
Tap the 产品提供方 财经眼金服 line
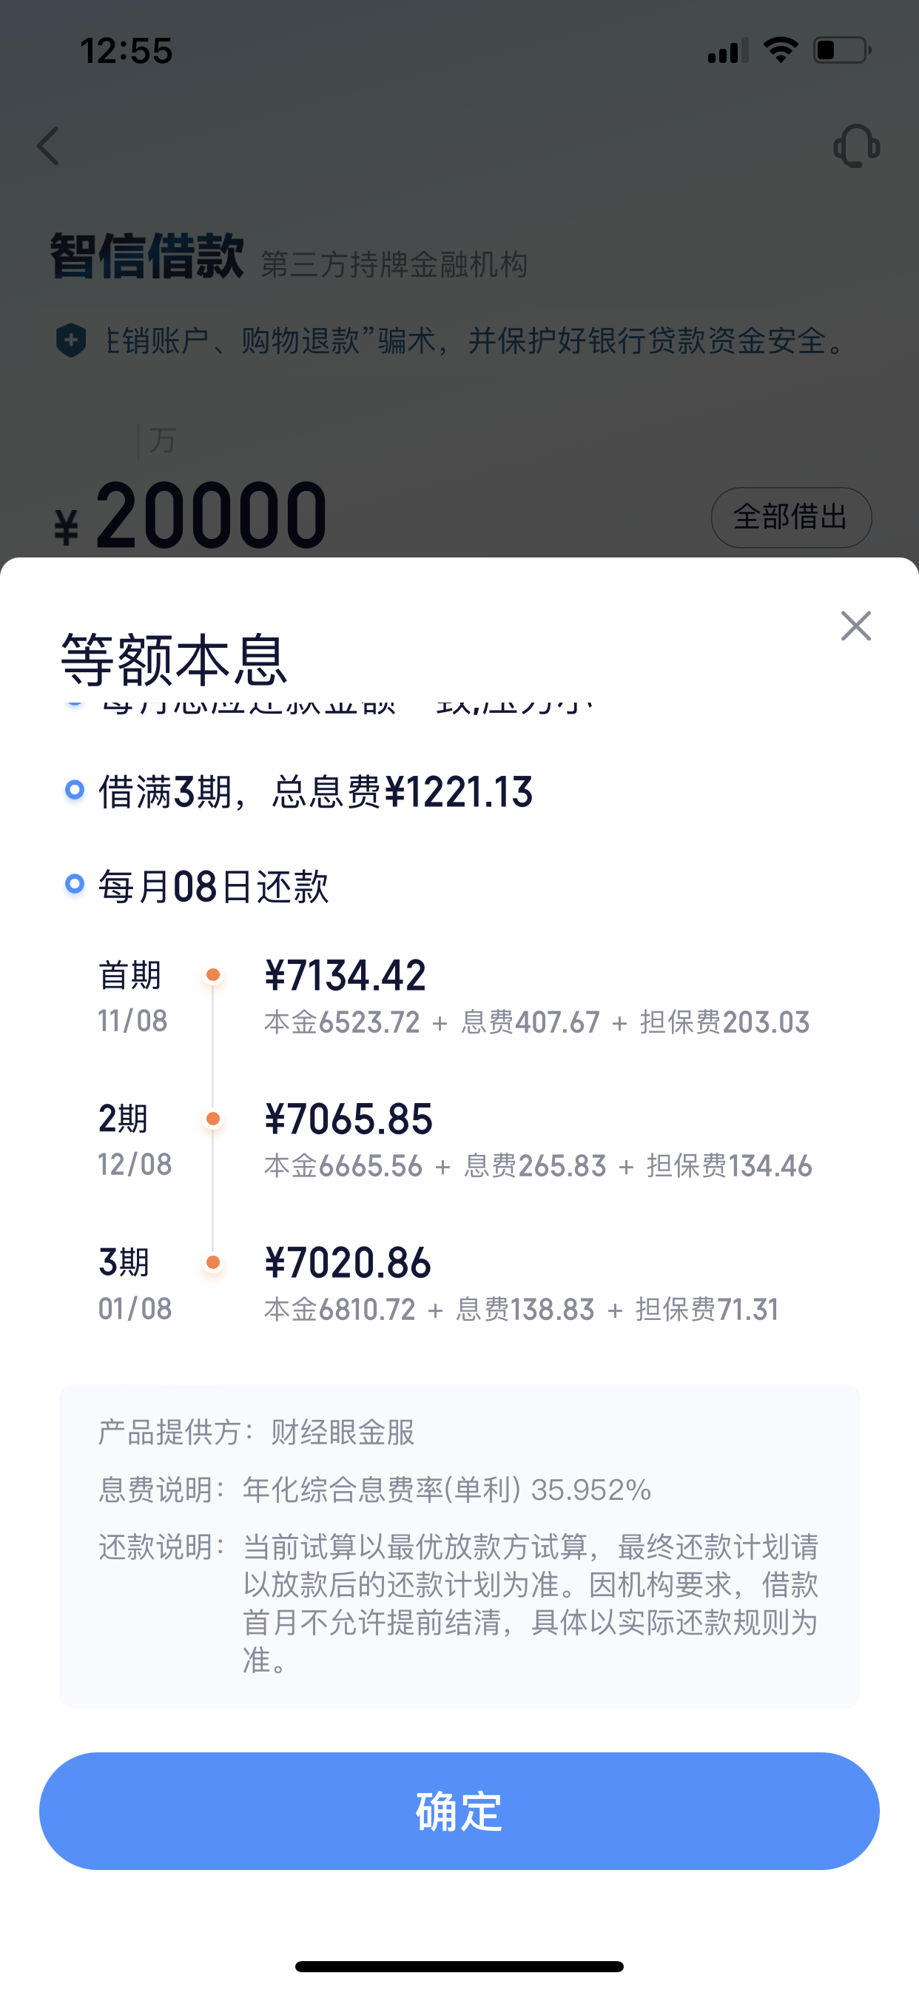coord(257,1433)
